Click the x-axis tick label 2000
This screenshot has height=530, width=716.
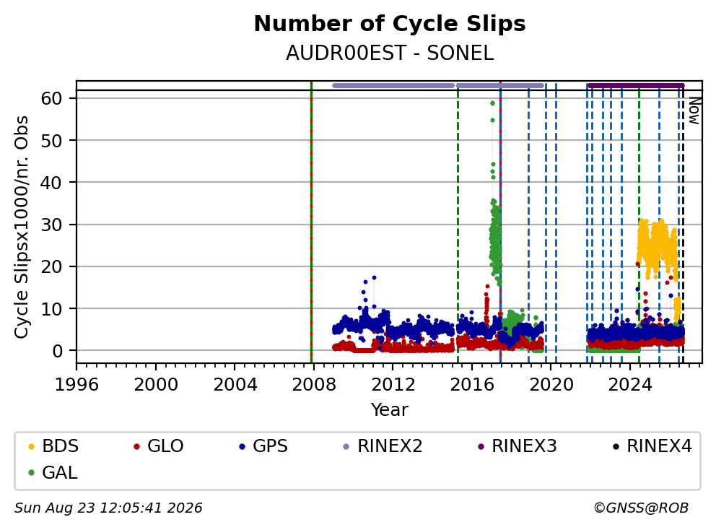point(156,385)
